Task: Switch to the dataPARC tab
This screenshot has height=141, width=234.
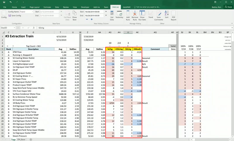Action: point(127,7)
